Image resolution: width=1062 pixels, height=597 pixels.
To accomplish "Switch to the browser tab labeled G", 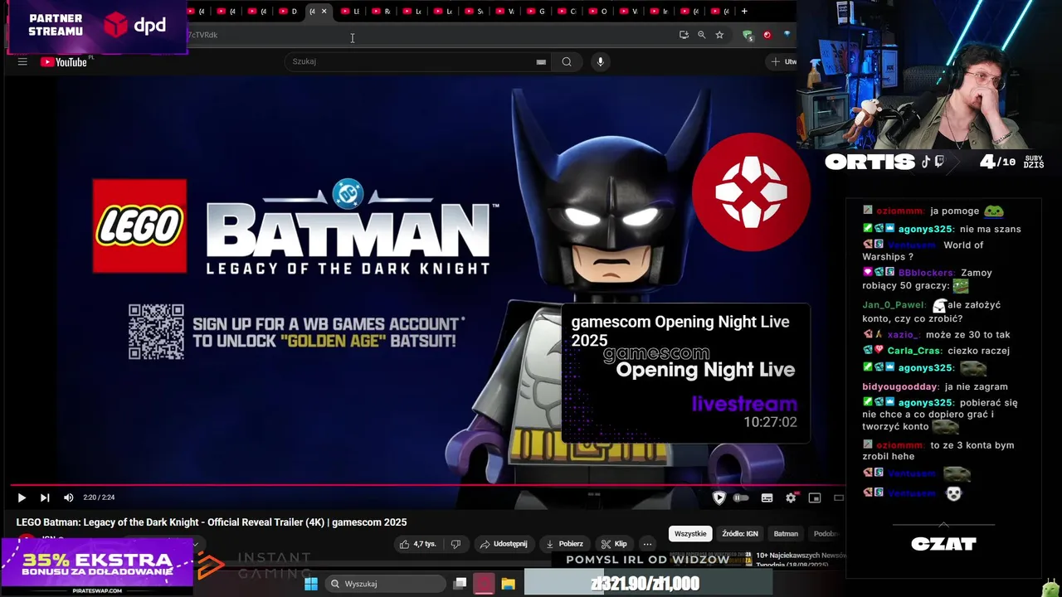I will 536,12.
